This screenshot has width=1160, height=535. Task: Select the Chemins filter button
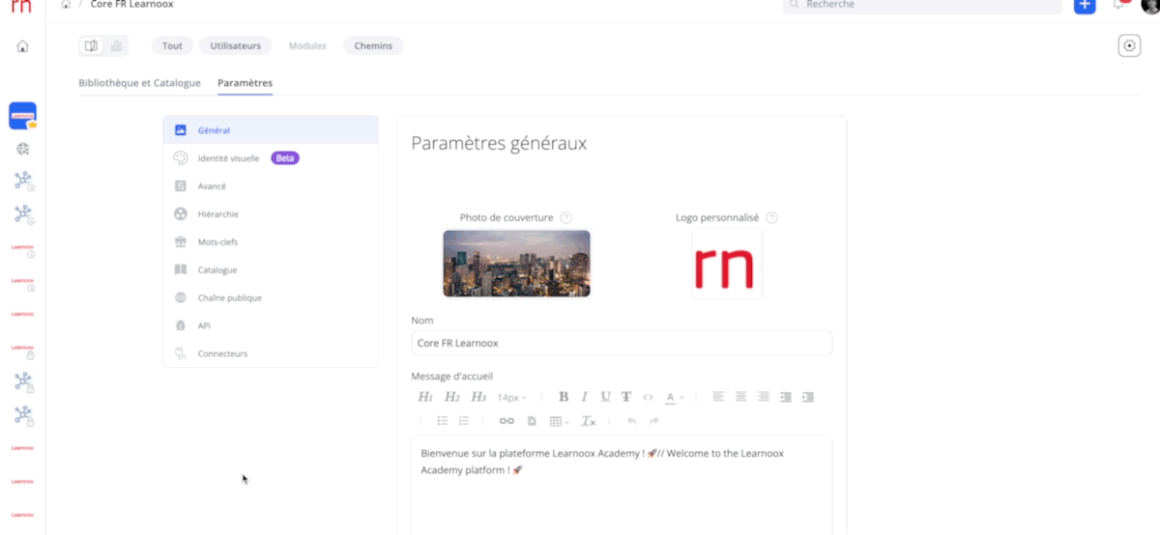373,45
